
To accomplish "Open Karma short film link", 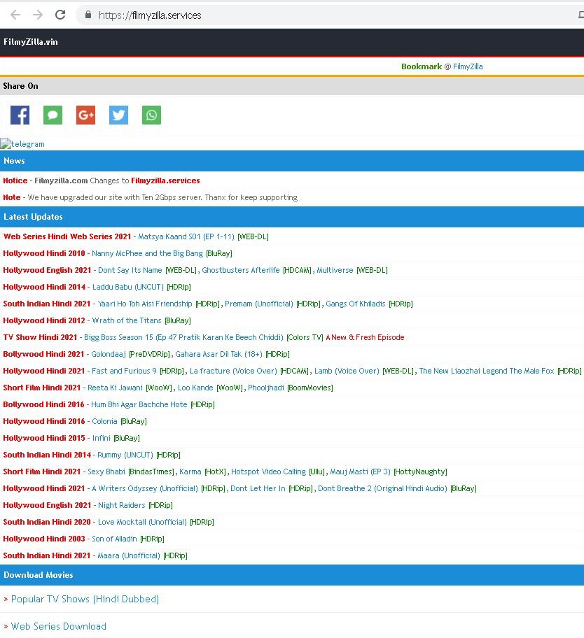I will click(x=190, y=472).
